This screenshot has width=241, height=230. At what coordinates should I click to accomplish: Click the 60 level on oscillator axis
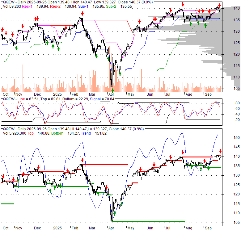(238, 109)
